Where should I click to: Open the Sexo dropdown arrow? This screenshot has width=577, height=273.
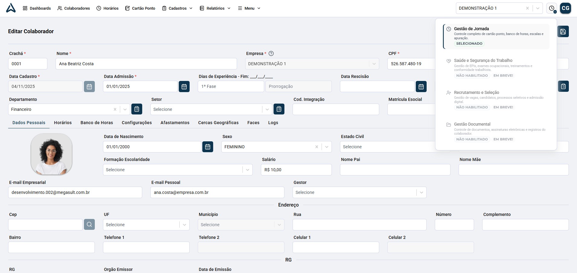(327, 147)
